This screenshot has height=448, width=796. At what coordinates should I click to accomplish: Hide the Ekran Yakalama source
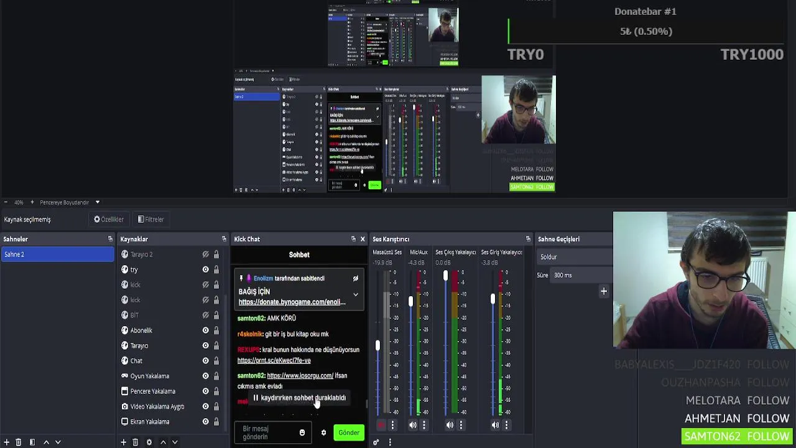205,422
